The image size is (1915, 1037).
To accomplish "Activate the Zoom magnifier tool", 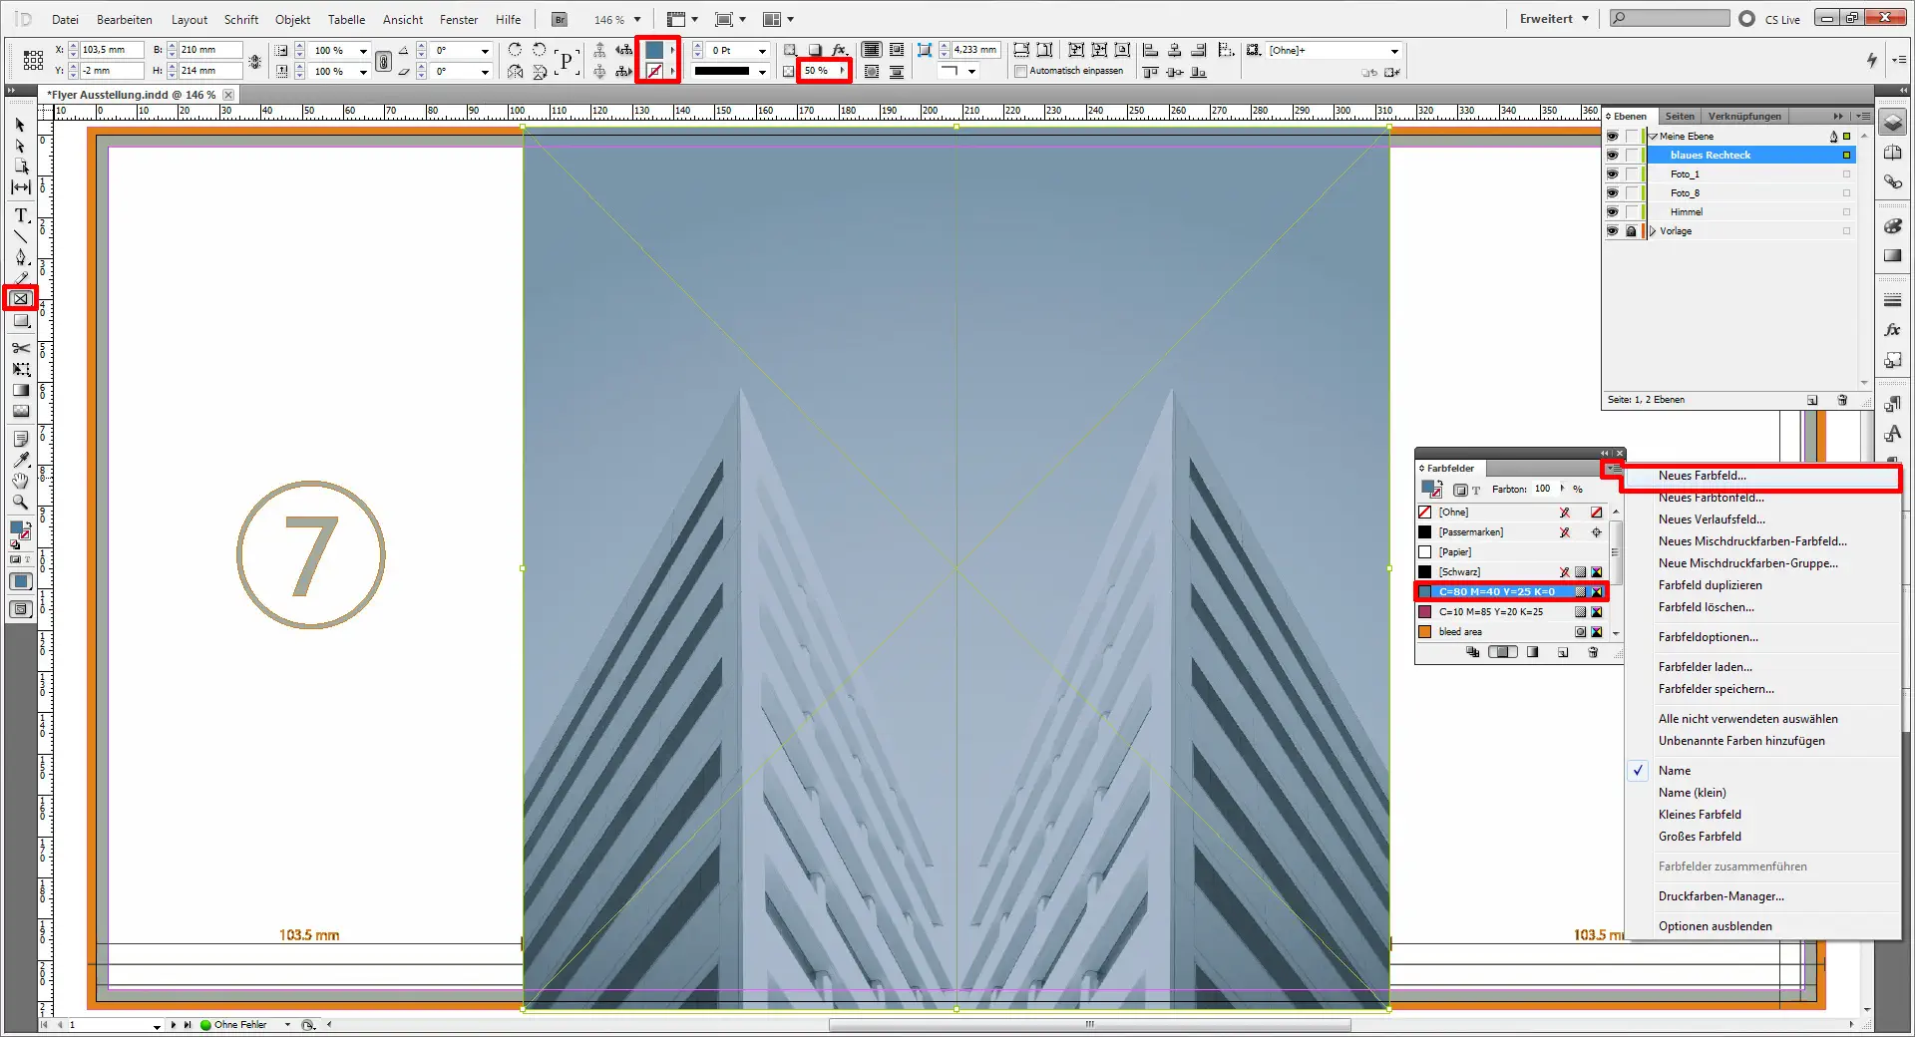I will tap(20, 503).
